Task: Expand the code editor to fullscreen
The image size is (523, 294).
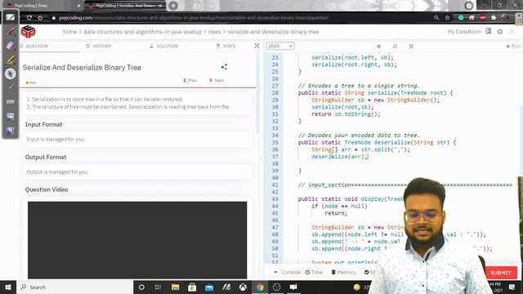Action: [411, 47]
